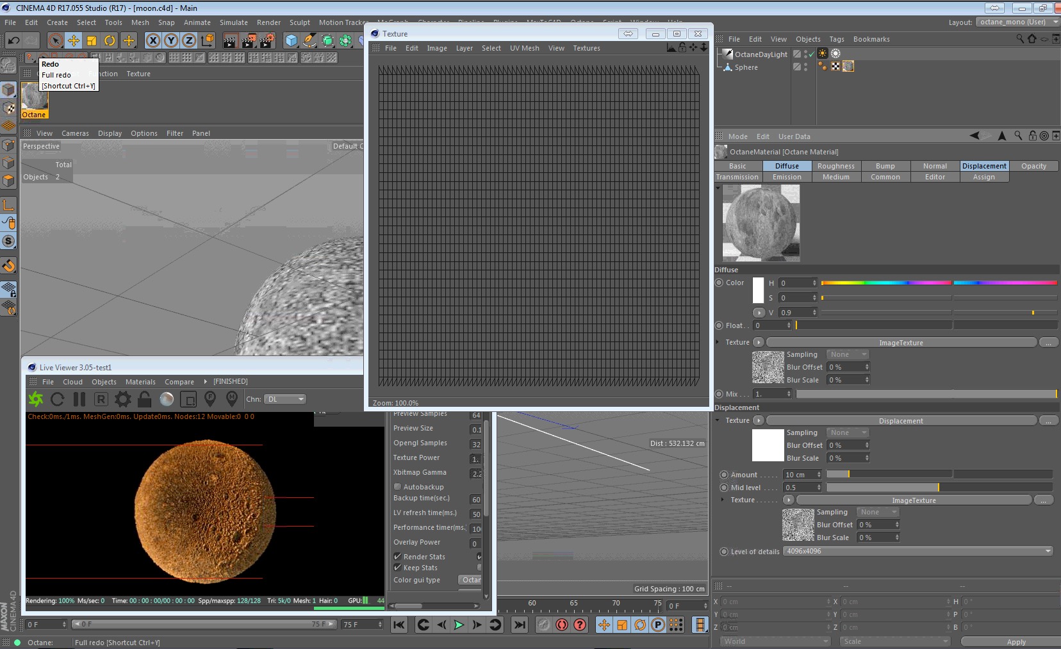Screen dimensions: 1061x649
Task: Select the Rotate tool in top toolbar
Action: click(110, 41)
